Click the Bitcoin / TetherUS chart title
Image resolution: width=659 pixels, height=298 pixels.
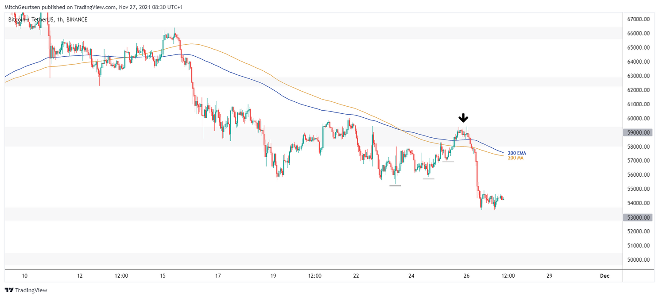[x=48, y=19]
